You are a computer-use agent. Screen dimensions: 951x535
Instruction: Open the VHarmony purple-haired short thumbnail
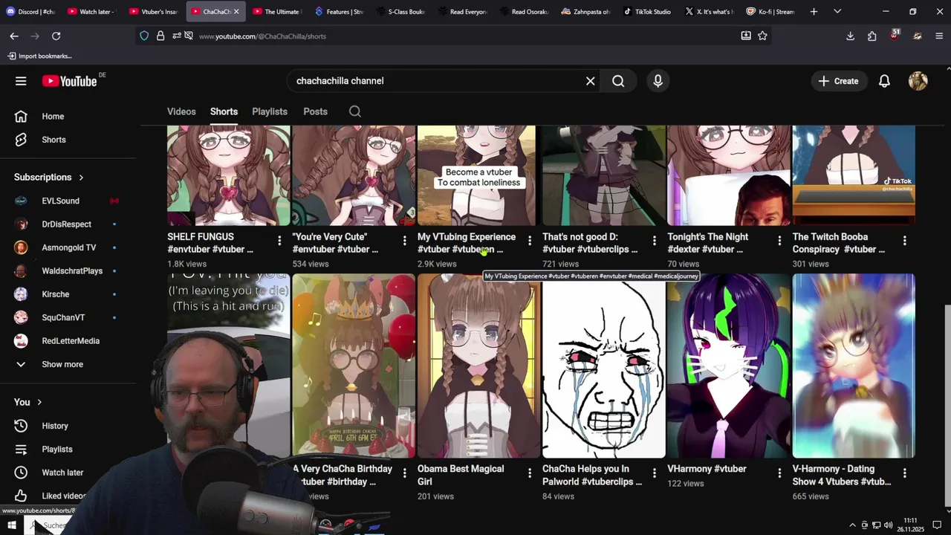pos(729,366)
